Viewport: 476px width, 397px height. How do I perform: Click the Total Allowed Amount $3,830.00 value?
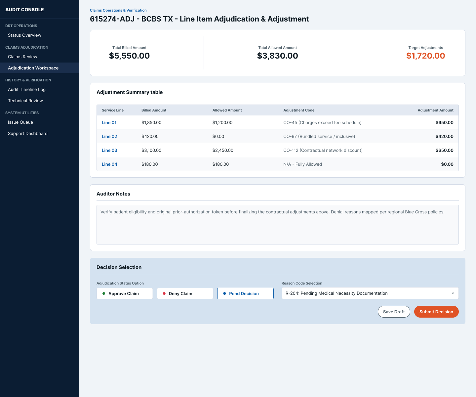point(278,56)
